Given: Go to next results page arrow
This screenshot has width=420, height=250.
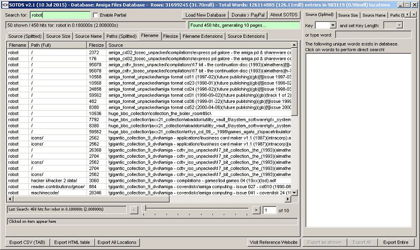Looking at the screenshot, I should point(256,210).
